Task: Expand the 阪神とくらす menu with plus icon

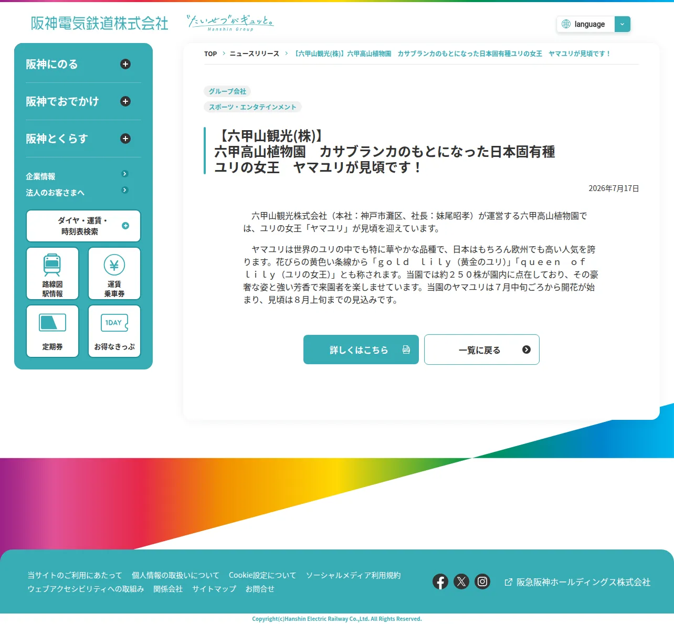Action: 125,139
